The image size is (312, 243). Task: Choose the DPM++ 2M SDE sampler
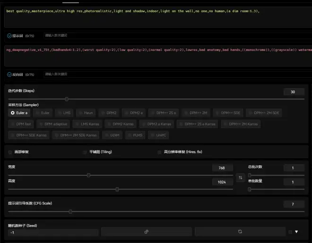[x=264, y=113]
